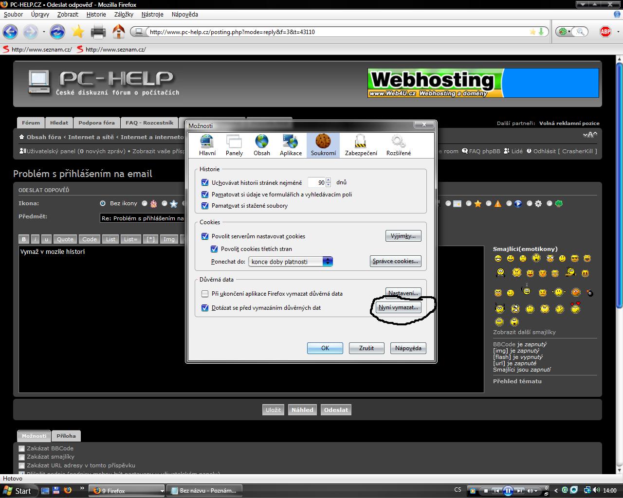The width and height of the screenshot is (623, 498).
Task: Open the back/forward history dropdown arrow
Action: (44, 32)
